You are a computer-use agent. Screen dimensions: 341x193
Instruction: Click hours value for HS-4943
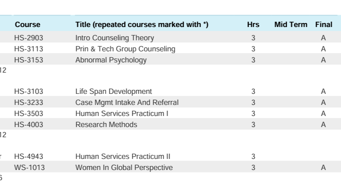[x=253, y=157]
